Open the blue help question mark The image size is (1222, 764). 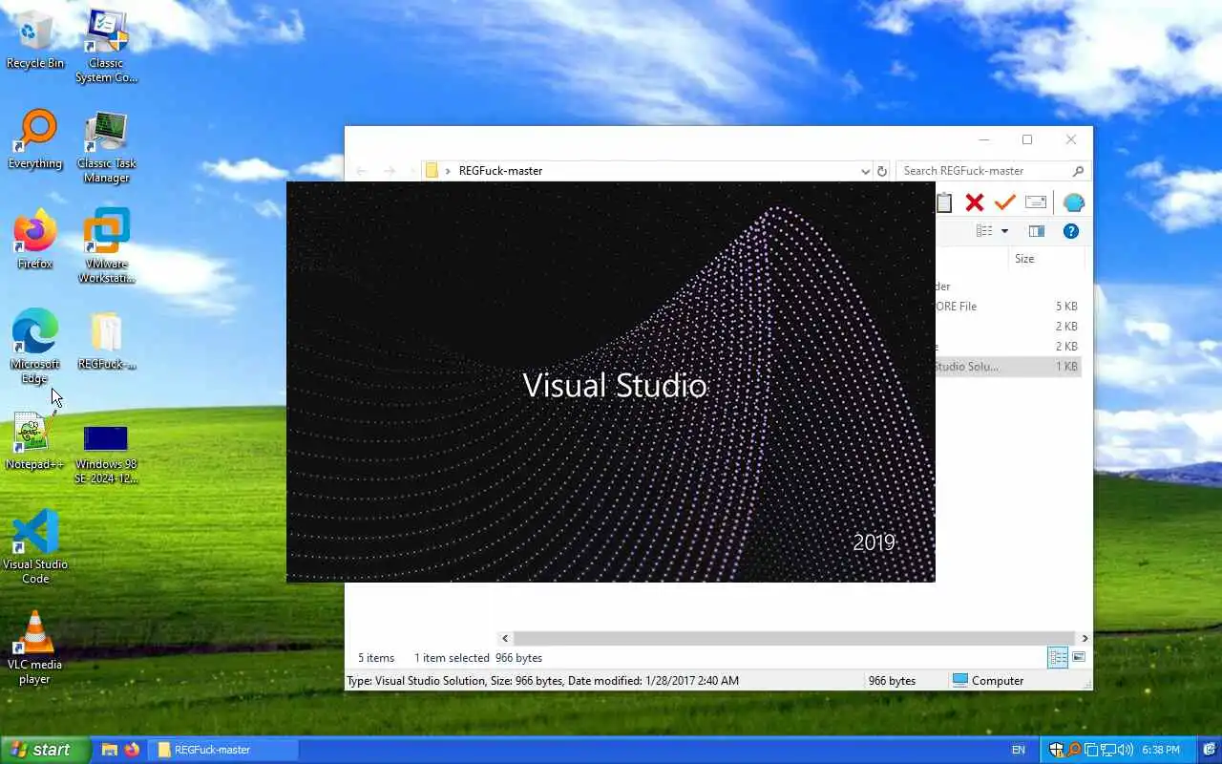point(1071,231)
